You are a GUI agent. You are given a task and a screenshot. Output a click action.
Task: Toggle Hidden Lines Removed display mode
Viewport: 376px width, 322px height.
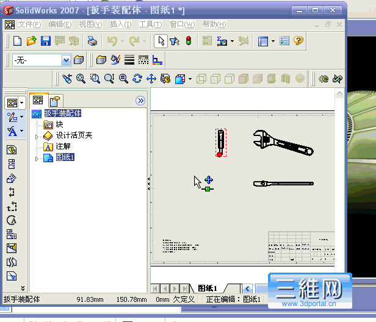click(230, 79)
